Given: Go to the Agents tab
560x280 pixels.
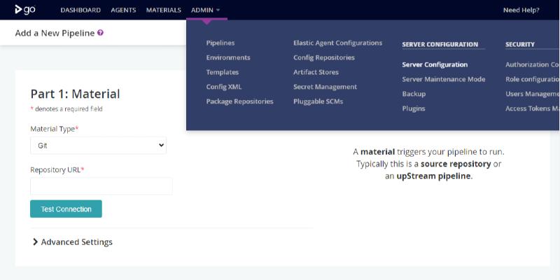Looking at the screenshot, I should [123, 10].
